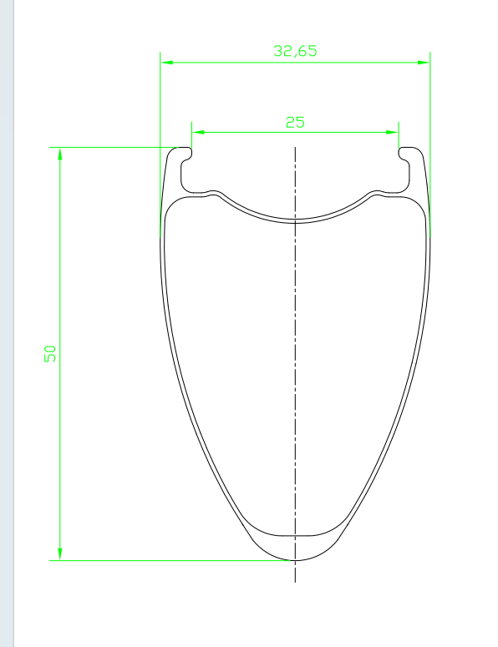The width and height of the screenshot is (498, 647).
Task: Select the rounded bottom apex of the rim profile
Action: pos(295,558)
